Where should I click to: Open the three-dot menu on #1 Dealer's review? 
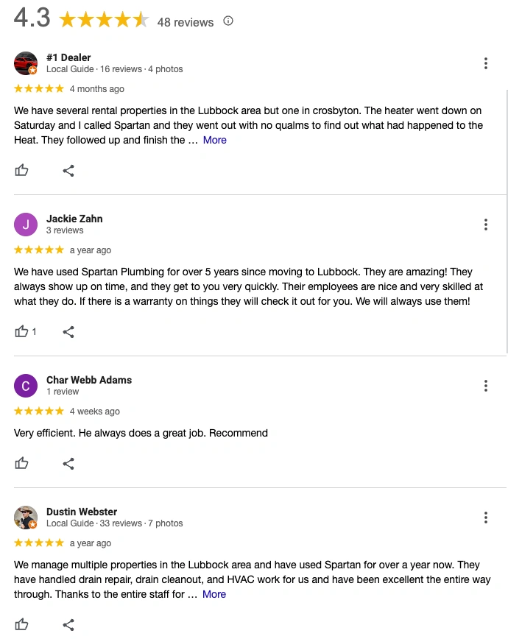486,63
